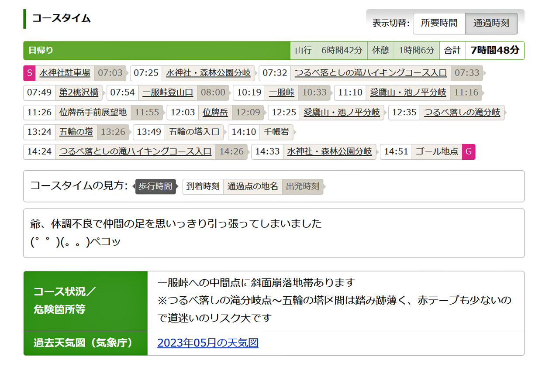This screenshot has height=367, width=535.
Task: Open the 第2桃沢橋 waypoint link
Action: click(x=79, y=93)
